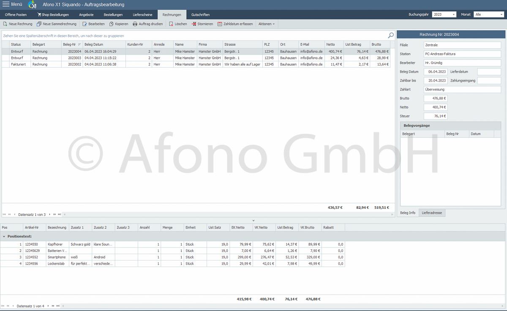Viewport: 507px width, 311px height.
Task: Go to next record in positions navigator
Action: (x=48, y=306)
